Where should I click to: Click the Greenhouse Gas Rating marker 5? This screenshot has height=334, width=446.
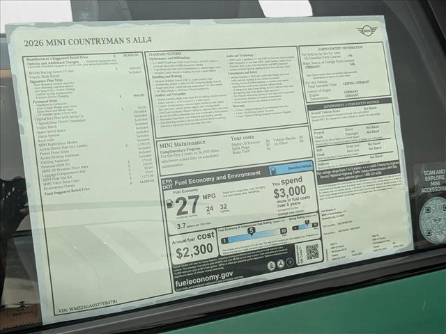pyautogui.click(x=250, y=230)
